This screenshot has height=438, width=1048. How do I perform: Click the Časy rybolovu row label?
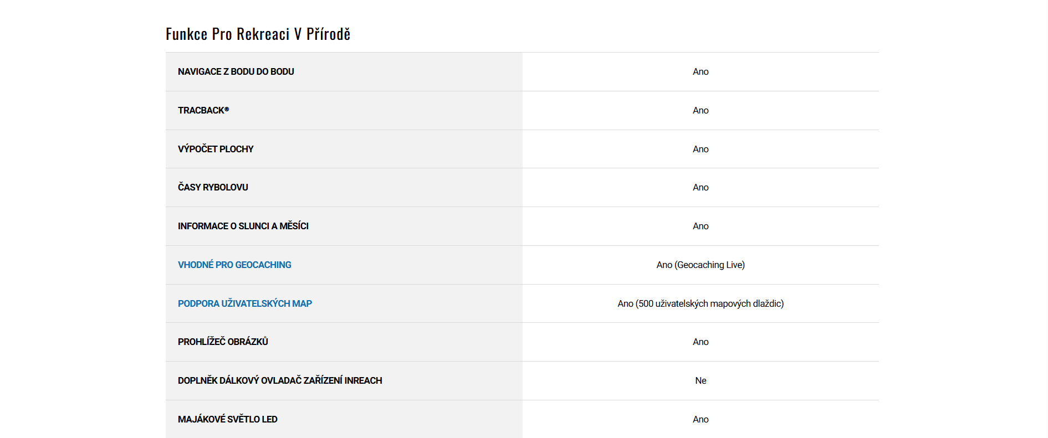(x=213, y=187)
